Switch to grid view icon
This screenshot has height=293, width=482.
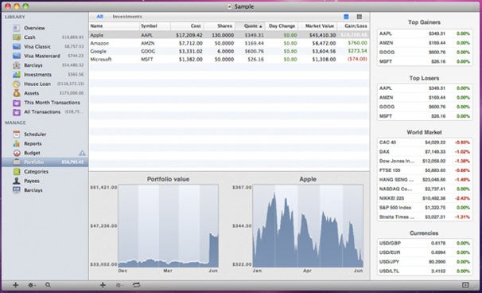(359, 17)
